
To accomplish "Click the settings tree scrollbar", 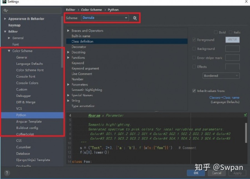I will (x=62, y=42).
